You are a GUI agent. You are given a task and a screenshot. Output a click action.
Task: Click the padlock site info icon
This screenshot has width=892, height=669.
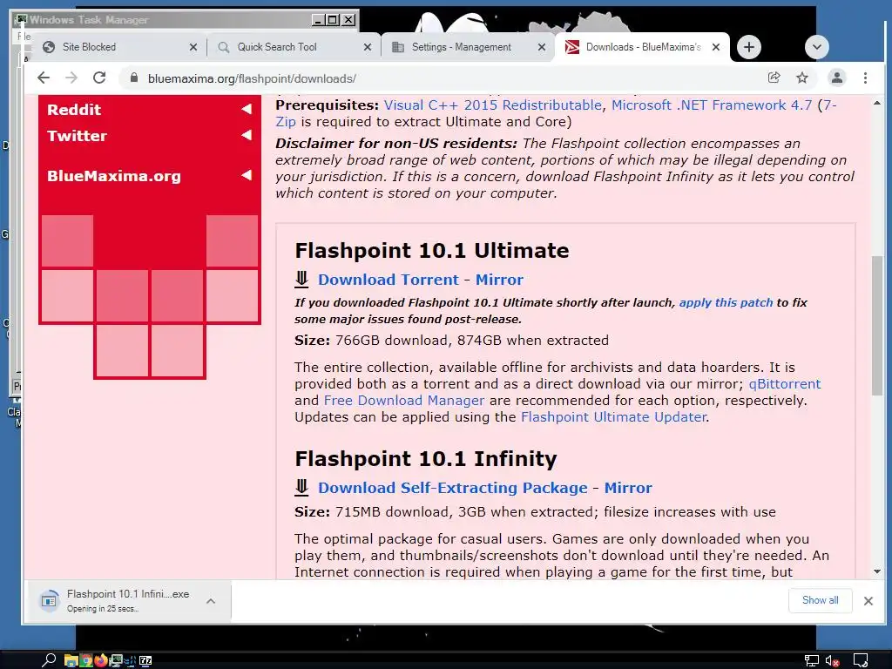[x=133, y=78]
